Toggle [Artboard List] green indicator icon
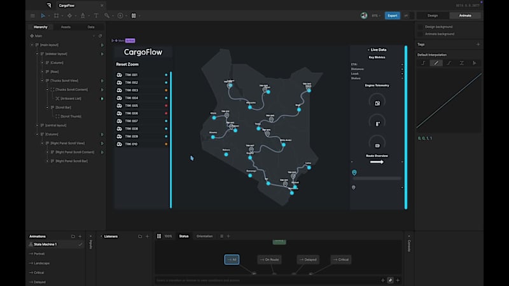Image resolution: width=509 pixels, height=286 pixels. tap(102, 99)
